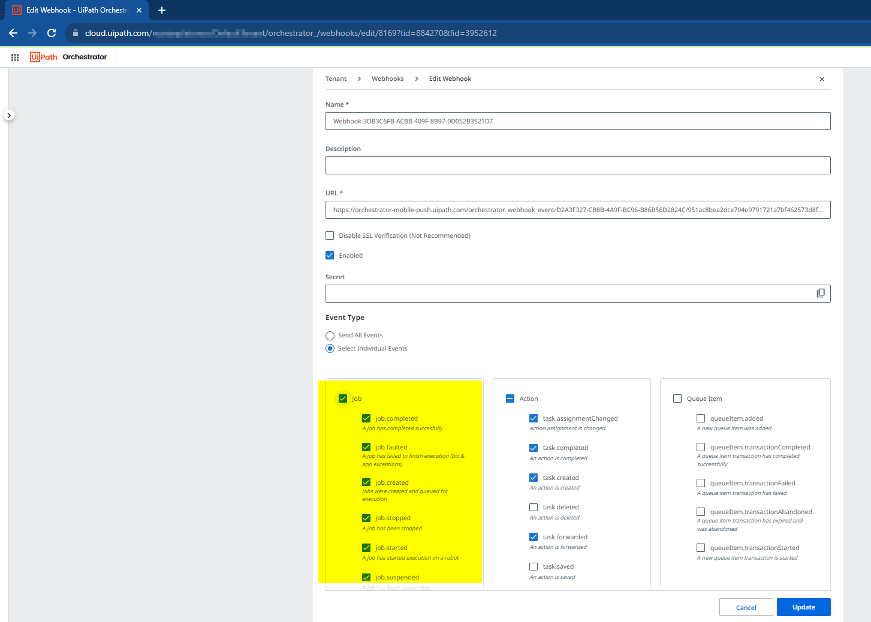Viewport: 871px width, 622px height.
Task: Uncheck job.stopped event
Action: click(x=366, y=518)
